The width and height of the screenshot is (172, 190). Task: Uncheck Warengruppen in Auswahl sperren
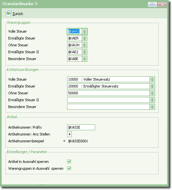(x=69, y=168)
